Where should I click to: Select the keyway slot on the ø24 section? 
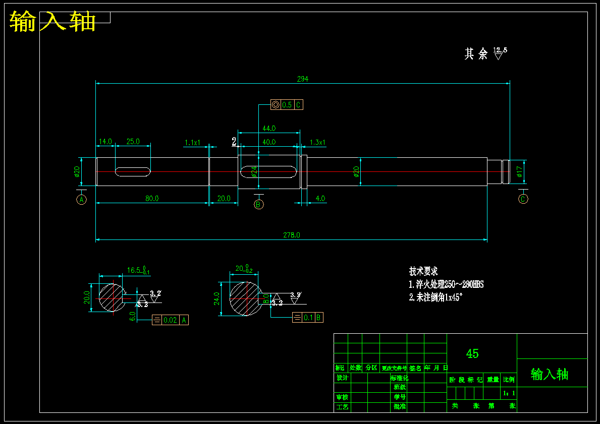[x=268, y=171]
